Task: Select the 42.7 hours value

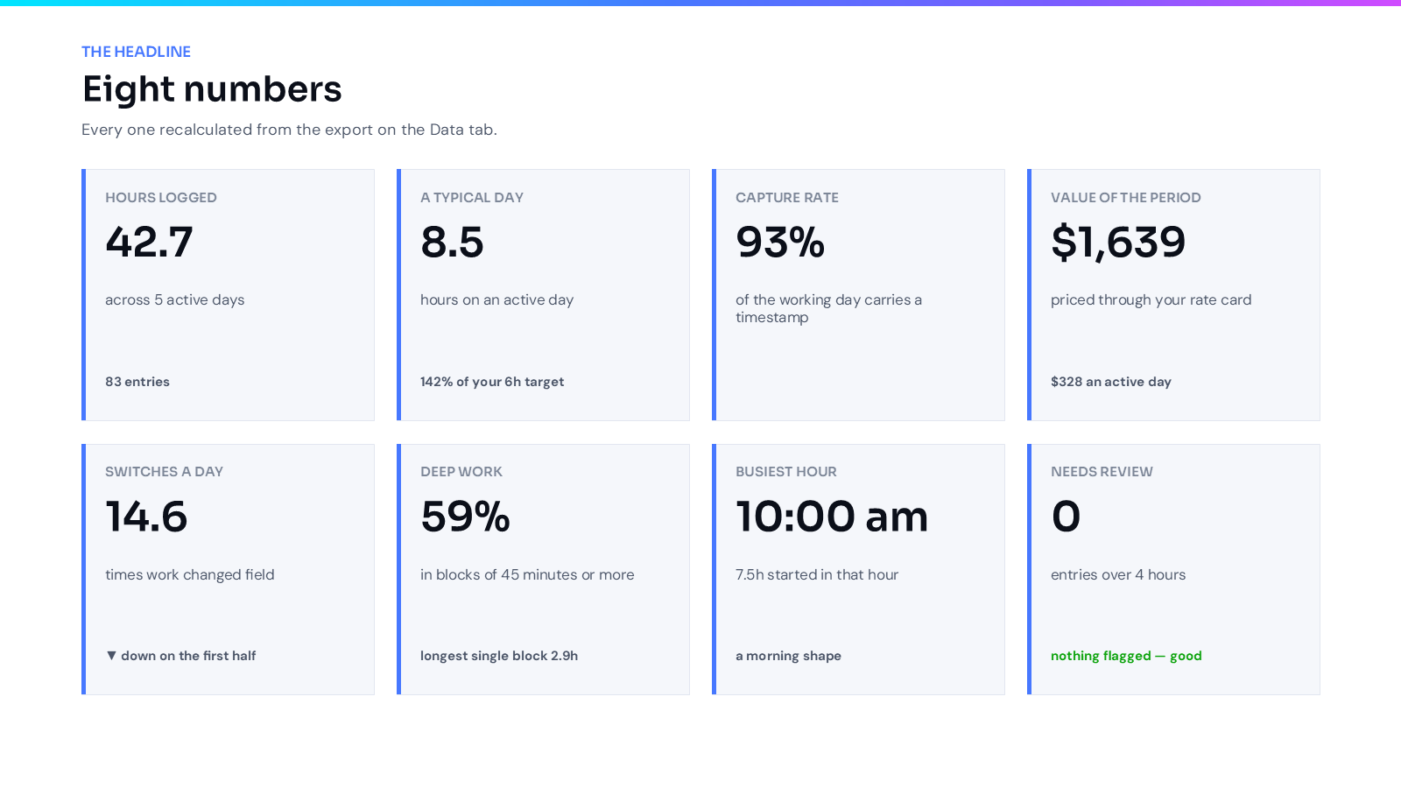Action: pyautogui.click(x=149, y=243)
